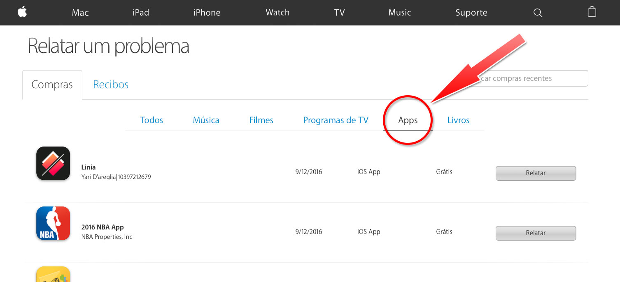Open the Suporte menu item

[471, 13]
